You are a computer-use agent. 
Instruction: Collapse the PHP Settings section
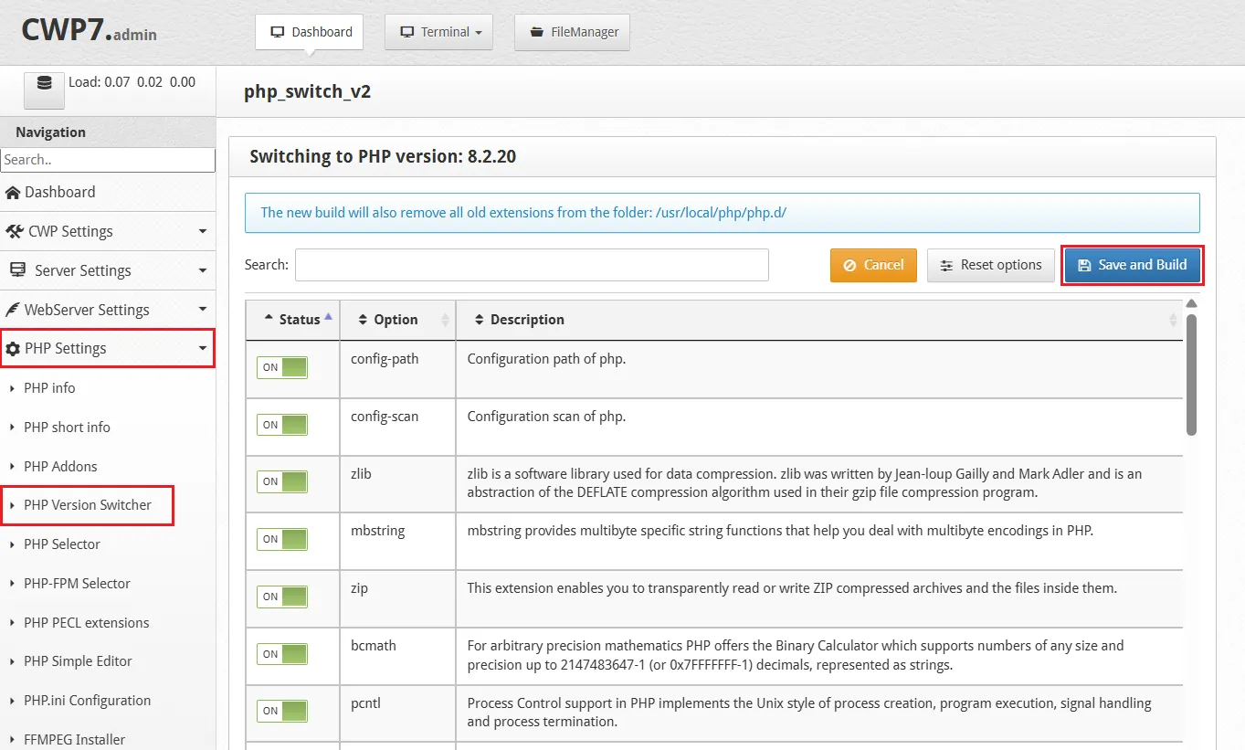(x=202, y=348)
